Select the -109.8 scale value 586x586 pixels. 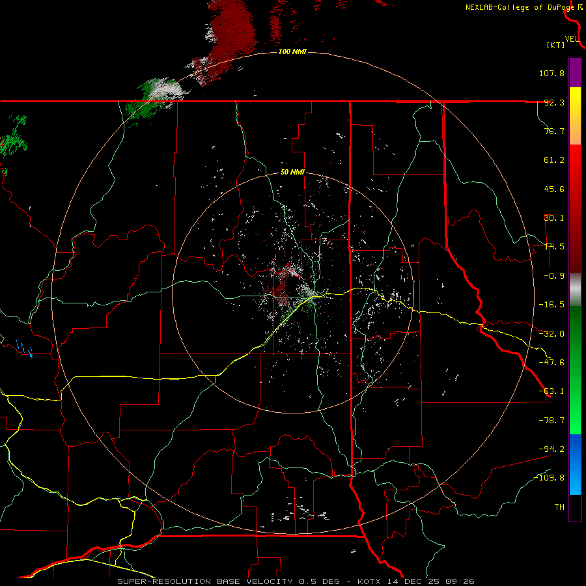[x=549, y=478]
